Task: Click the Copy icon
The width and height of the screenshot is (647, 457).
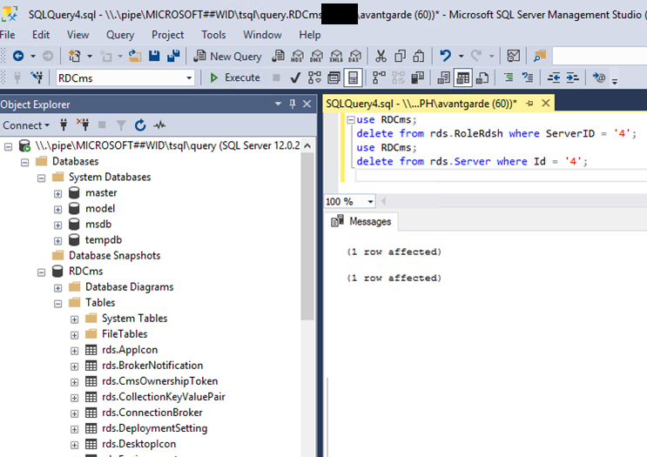Action: coord(400,56)
